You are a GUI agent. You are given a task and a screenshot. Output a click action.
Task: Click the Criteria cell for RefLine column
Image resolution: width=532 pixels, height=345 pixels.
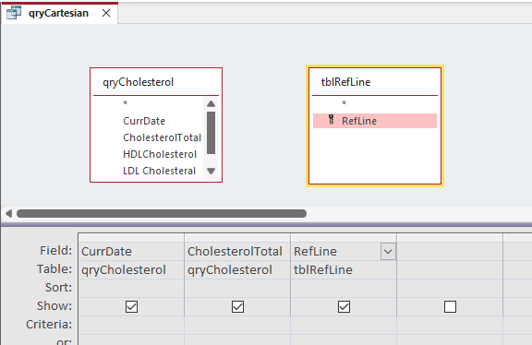coord(344,325)
